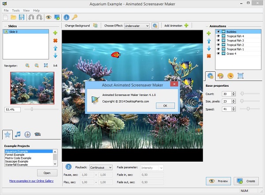Adjust the Navigator zoom slider
Screen dimensions: 265x195
pyautogui.click(x=32, y=110)
